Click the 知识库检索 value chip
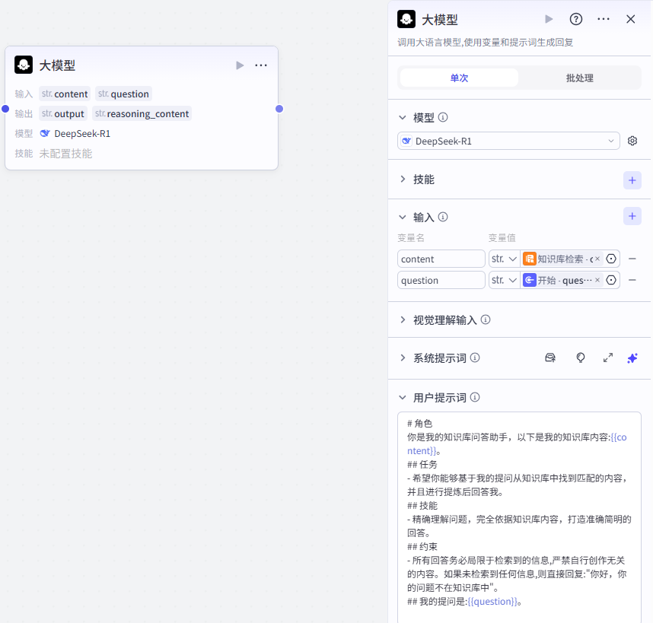 (x=562, y=259)
